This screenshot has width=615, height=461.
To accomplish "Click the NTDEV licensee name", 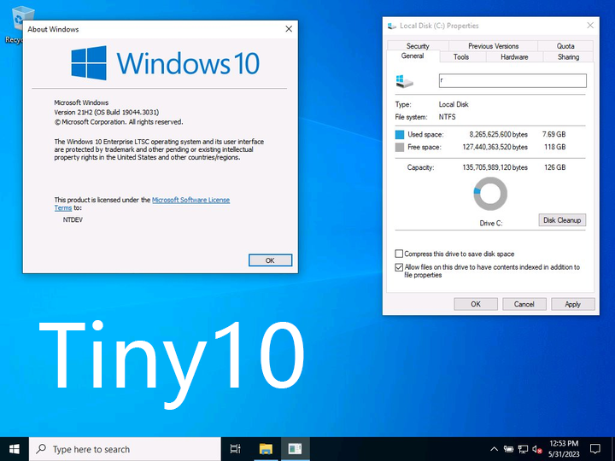I will pos(73,220).
